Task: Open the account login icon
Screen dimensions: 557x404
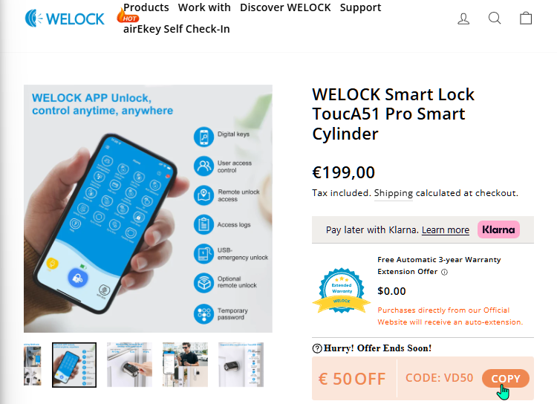Action: (463, 19)
